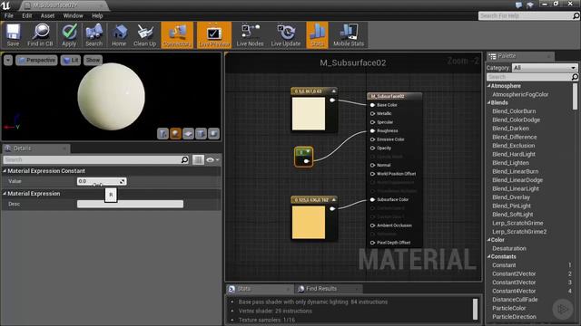Click the Metallic input pin

coord(373,113)
